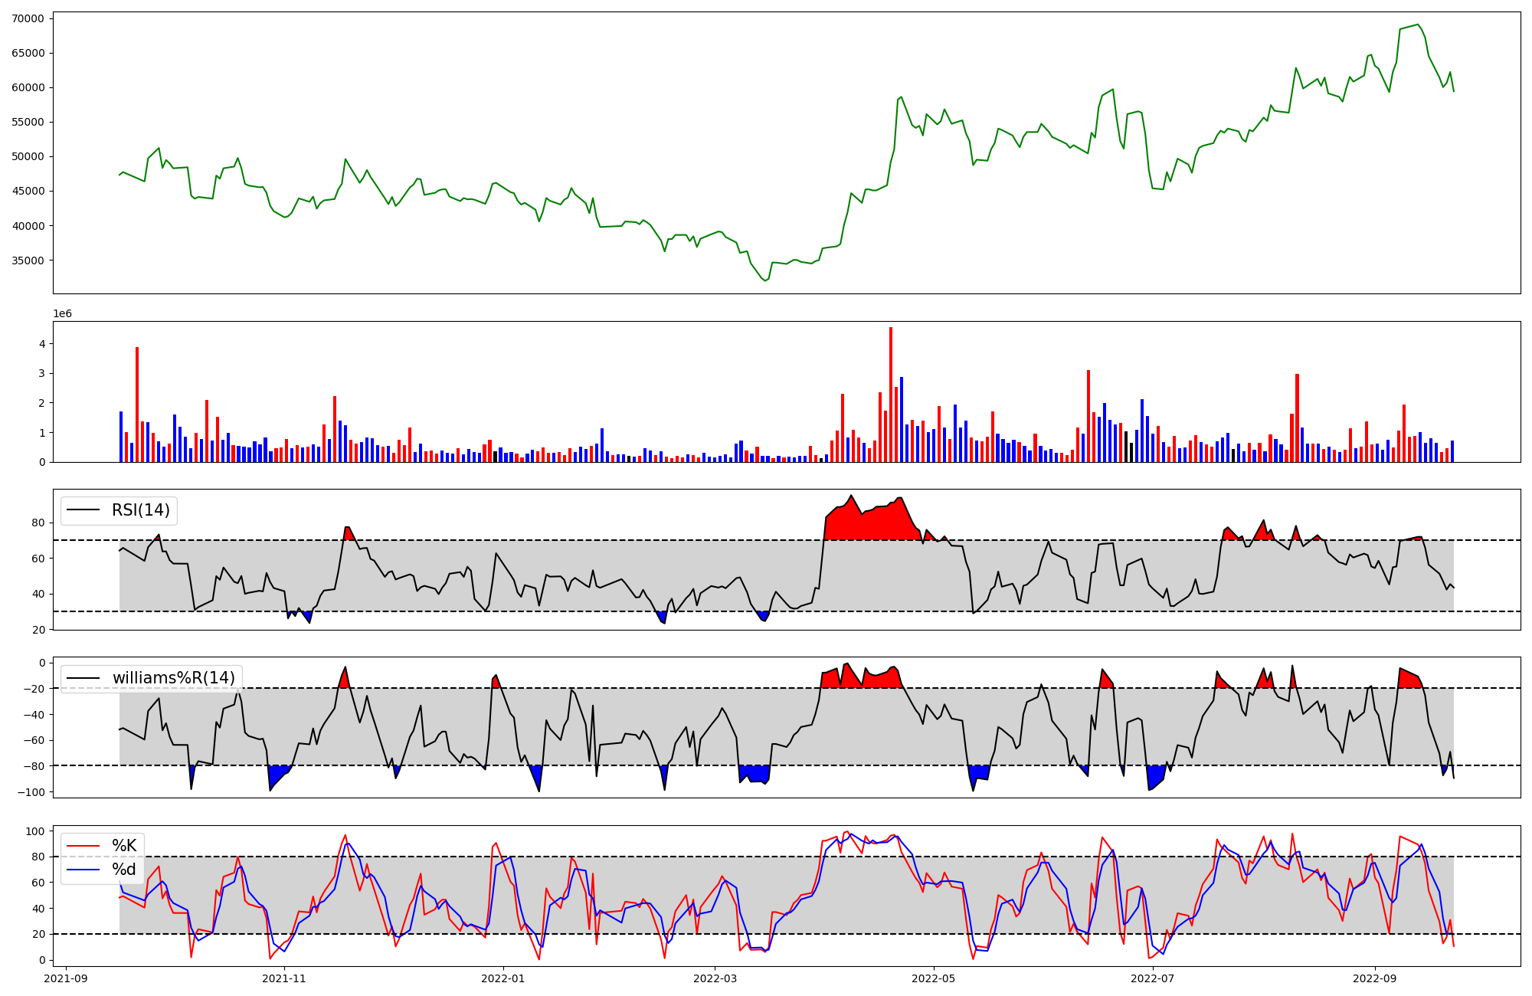The height and width of the screenshot is (996, 1532).
Task: Click the 50000 price axis label
Action: pyautogui.click(x=28, y=156)
